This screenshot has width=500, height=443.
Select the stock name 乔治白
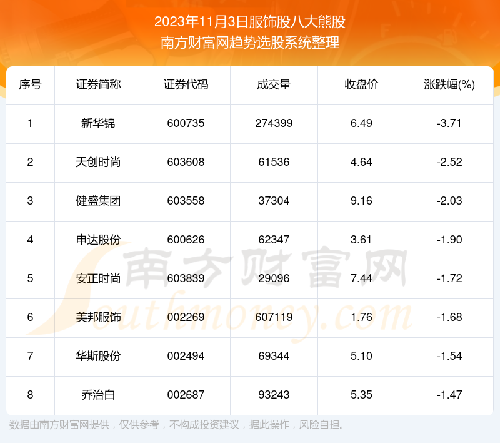tap(98, 395)
